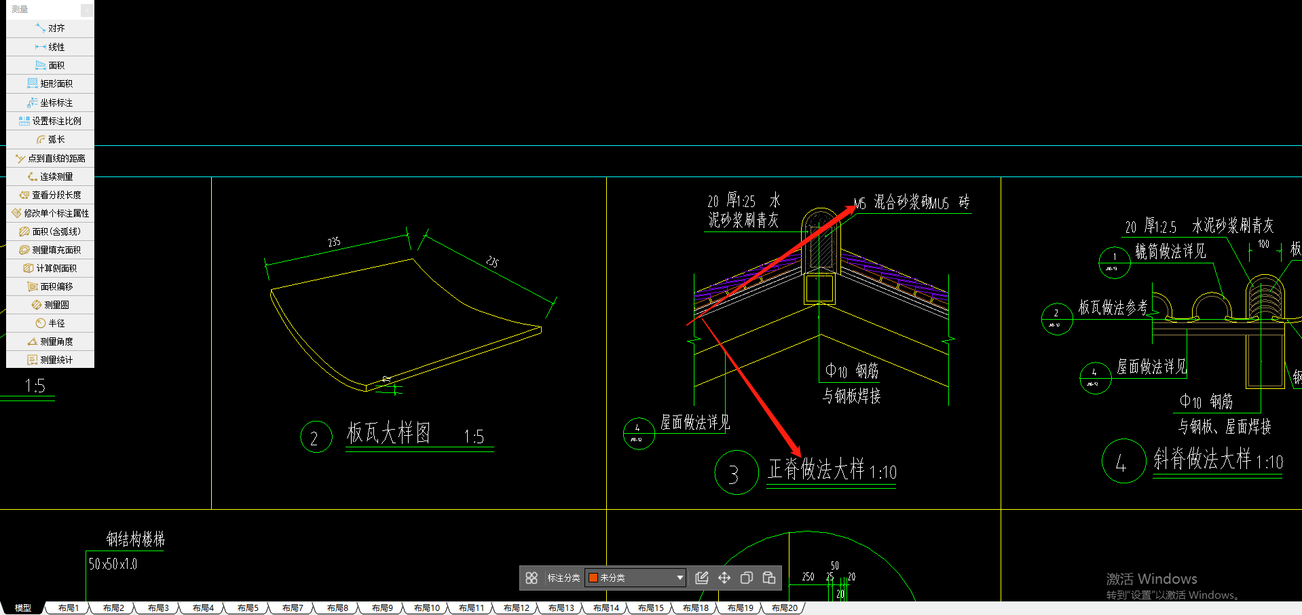Image resolution: width=1302 pixels, height=615 pixels.
Task: Show the 布局20 layout tab
Action: 785,608
